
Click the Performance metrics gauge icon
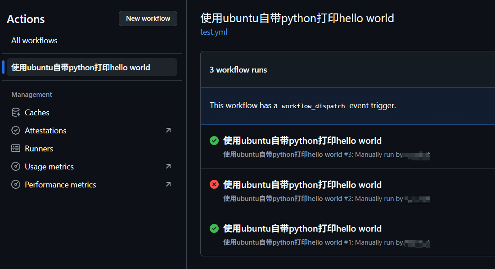(16, 185)
